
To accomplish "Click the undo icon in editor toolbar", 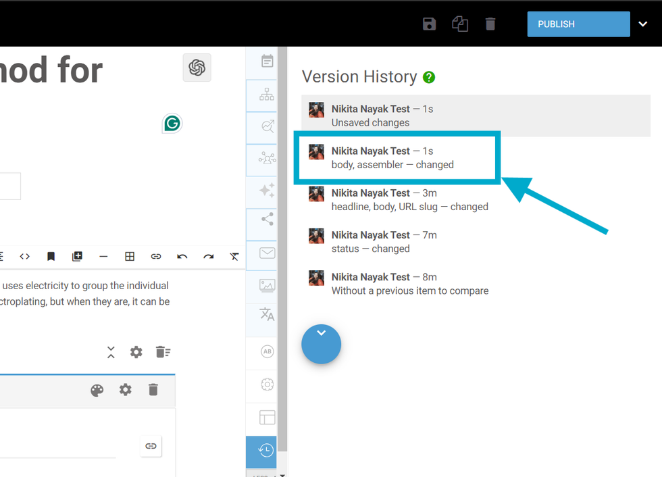I will tap(182, 256).
